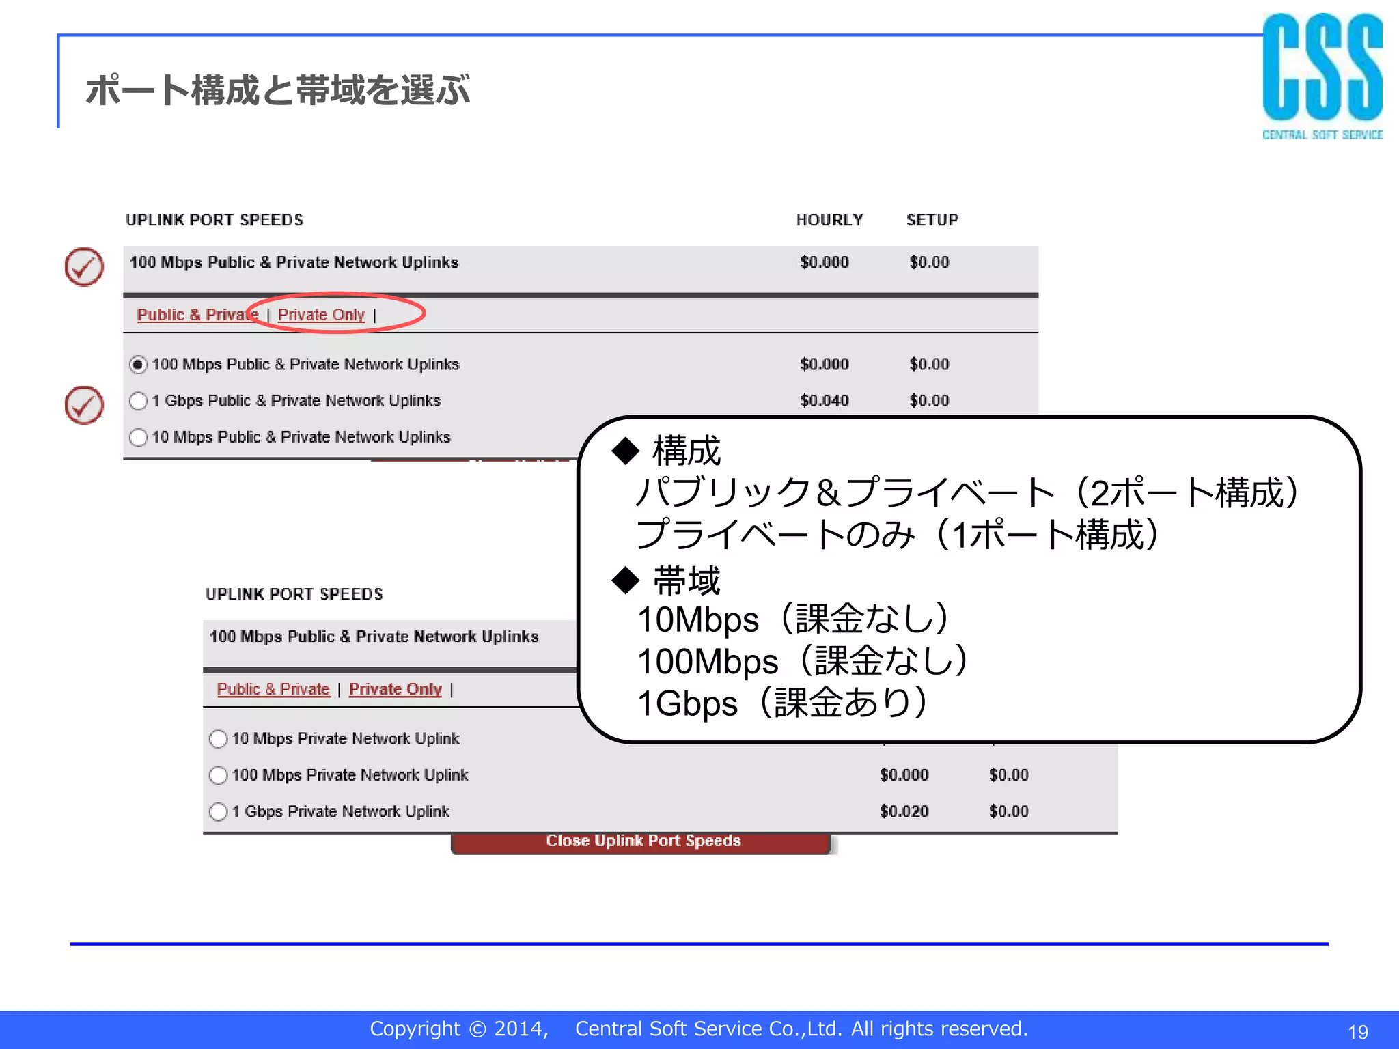
Task: Click the SETUP column header
Action: [932, 220]
